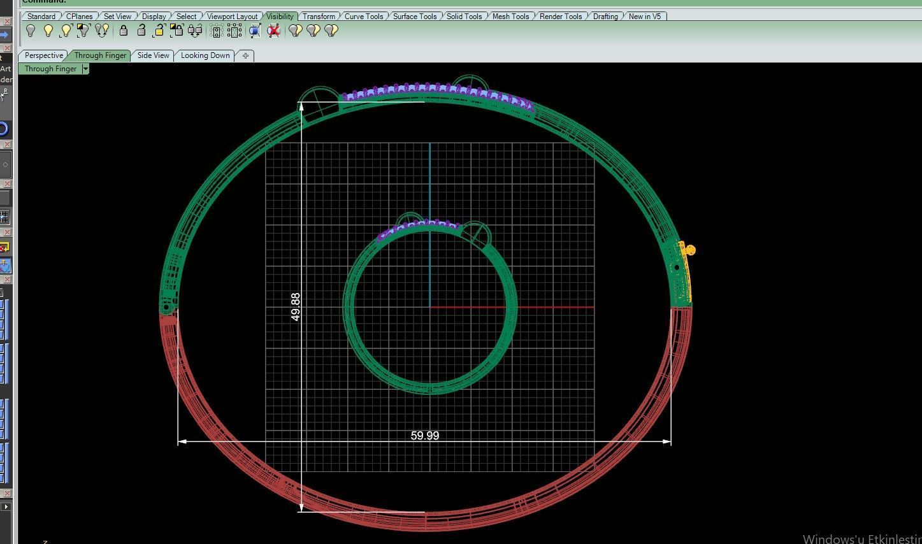Click the open padlock Unlock Objects icon
Screen dimensions: 922x544
click(141, 31)
